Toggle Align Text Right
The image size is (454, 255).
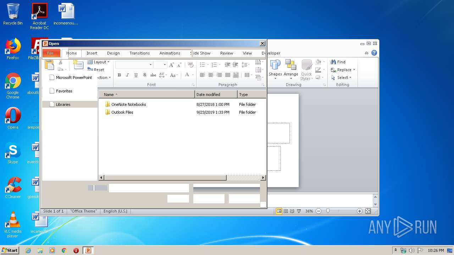pos(219,75)
